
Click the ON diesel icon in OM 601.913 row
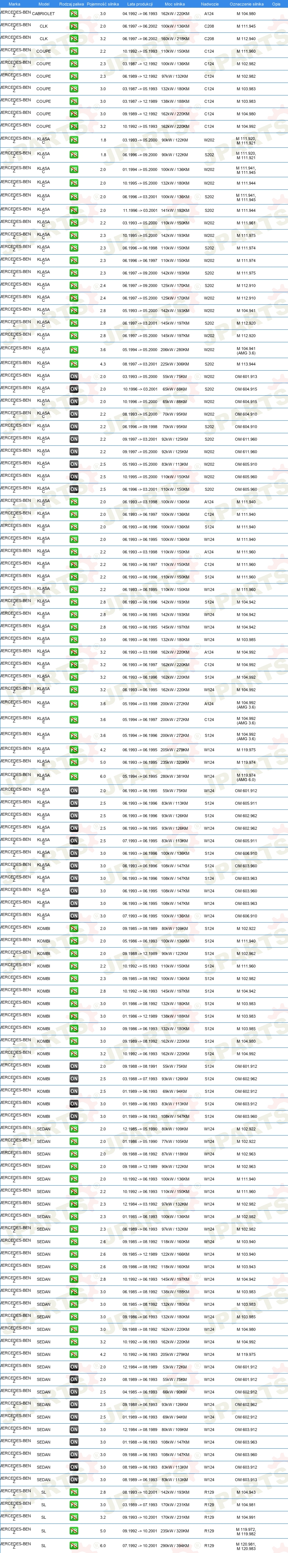[x=74, y=377]
